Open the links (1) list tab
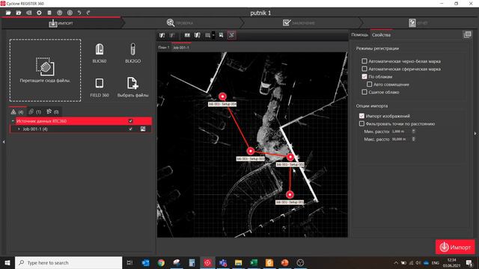 point(35,112)
